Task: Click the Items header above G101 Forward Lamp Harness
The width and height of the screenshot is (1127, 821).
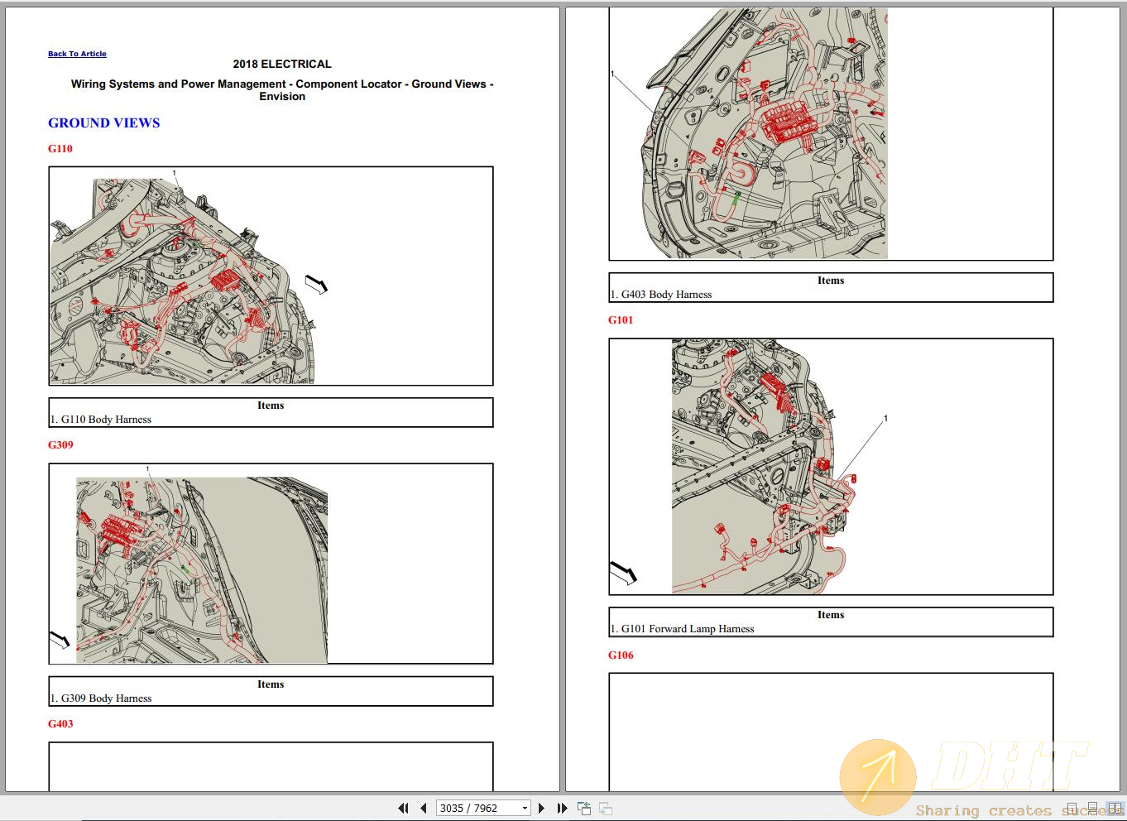Action: point(831,615)
